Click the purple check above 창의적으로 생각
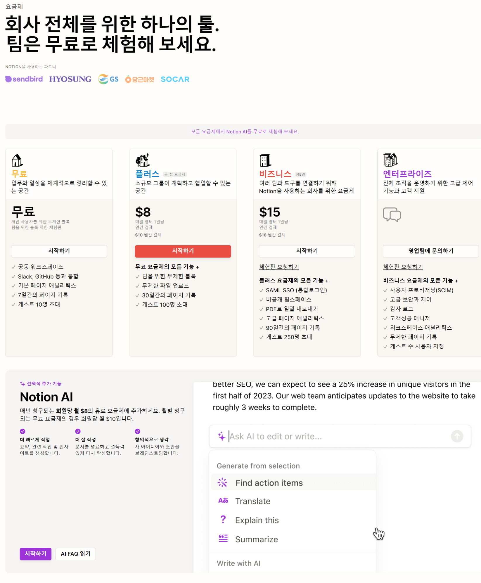 138,431
